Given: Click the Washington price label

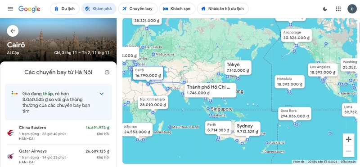Looking at the screenshot, I should pos(349,64).
